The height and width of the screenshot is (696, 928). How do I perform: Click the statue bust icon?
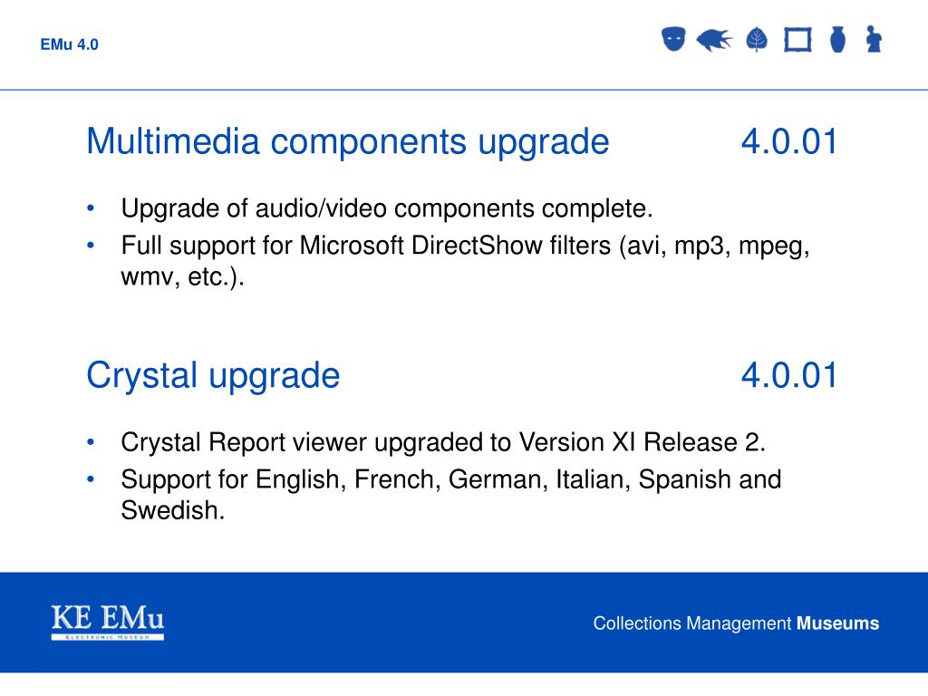click(874, 39)
